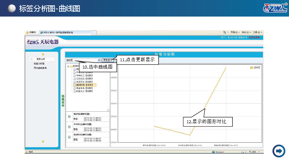Open the 工具(O) menu
The width and height of the screenshot is (289, 161).
tap(257, 32)
